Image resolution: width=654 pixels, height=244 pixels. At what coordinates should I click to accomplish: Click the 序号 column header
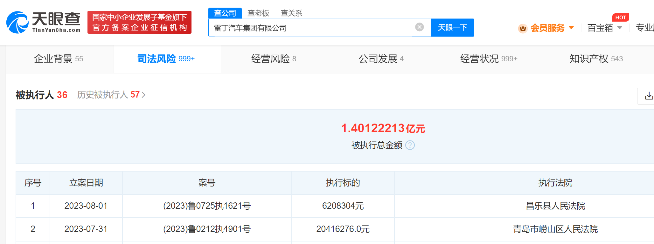tap(33, 183)
